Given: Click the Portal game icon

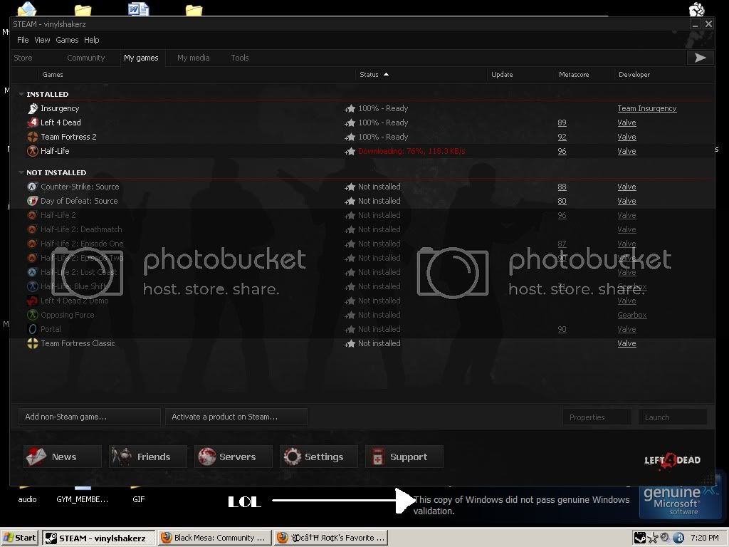Looking at the screenshot, I should [x=33, y=329].
